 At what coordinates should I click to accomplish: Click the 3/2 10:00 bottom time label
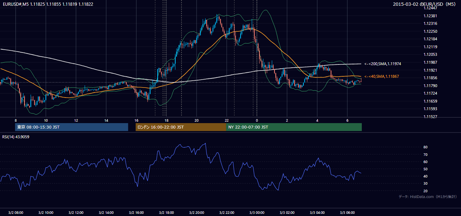coord(46,212)
